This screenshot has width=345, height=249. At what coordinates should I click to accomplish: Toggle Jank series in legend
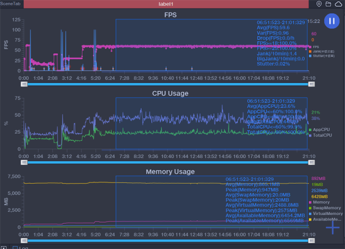321,51
